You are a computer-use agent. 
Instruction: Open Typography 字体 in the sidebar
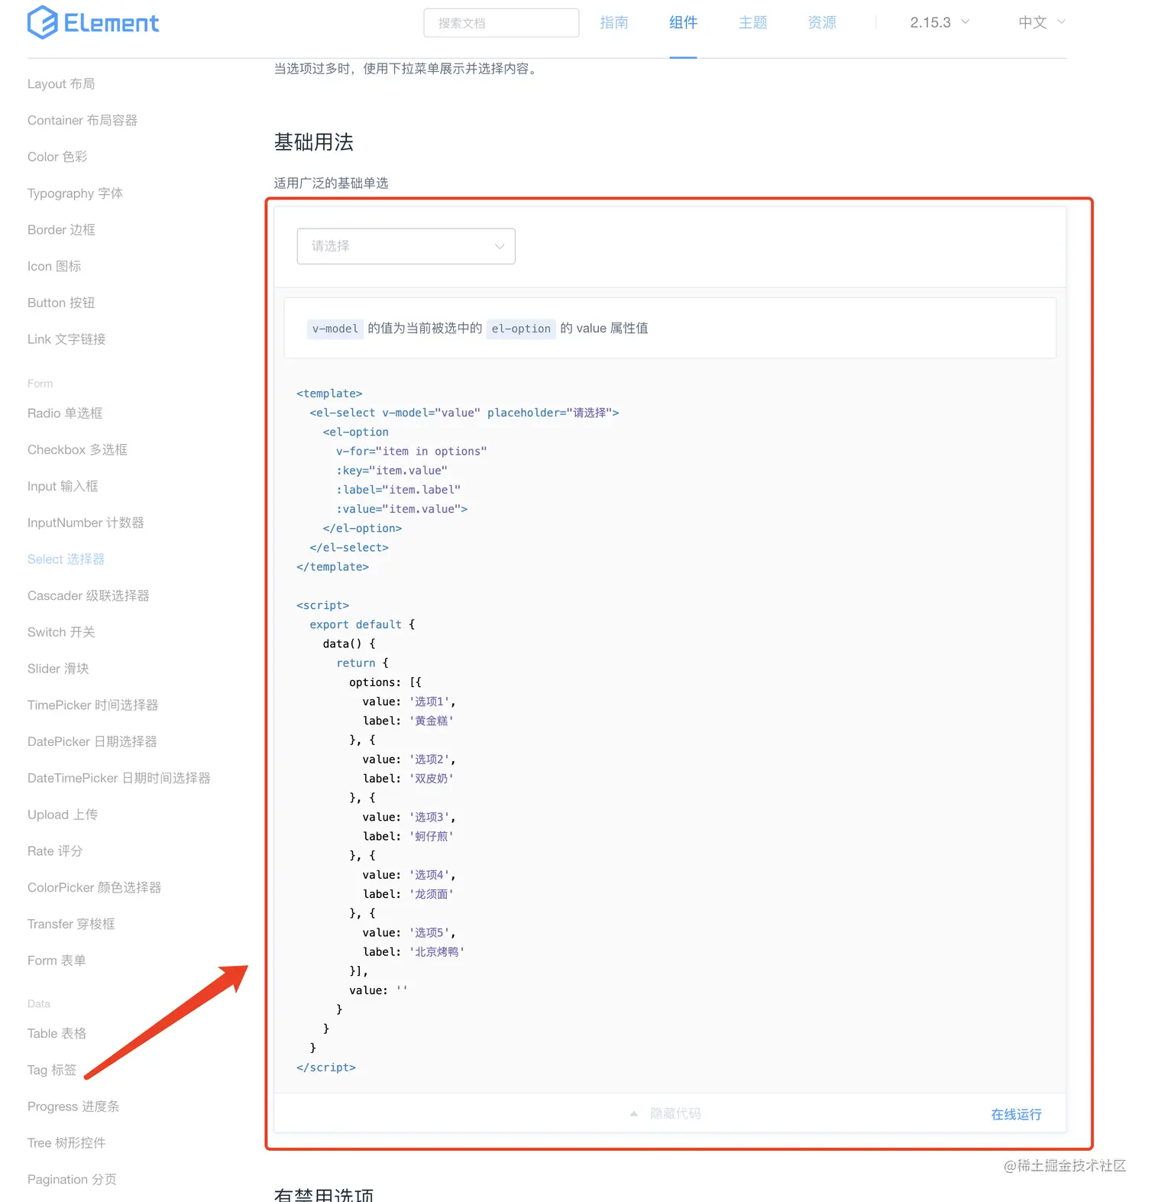(75, 193)
